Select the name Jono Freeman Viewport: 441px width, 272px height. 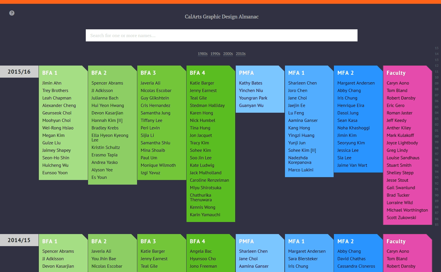[x=204, y=266]
